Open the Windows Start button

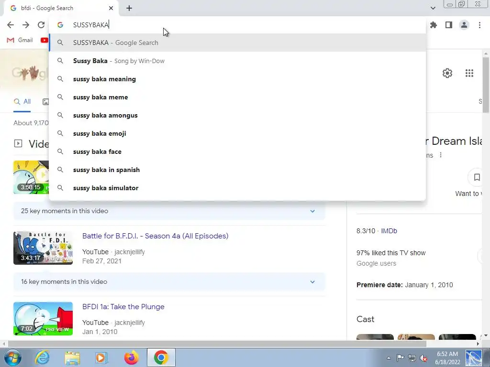12,357
